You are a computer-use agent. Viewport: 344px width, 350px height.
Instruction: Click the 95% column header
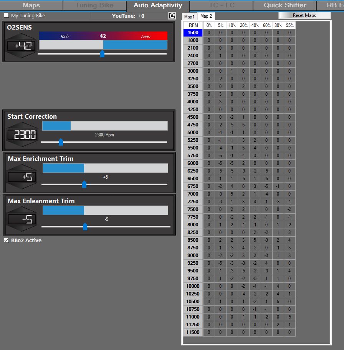(x=290, y=25)
